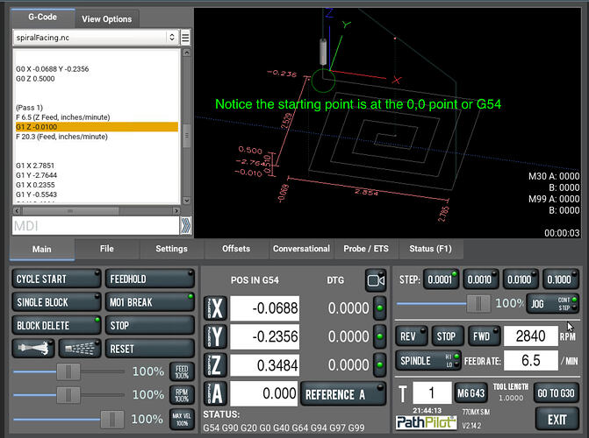Click the max velocity slider handle

pyautogui.click(x=112, y=419)
